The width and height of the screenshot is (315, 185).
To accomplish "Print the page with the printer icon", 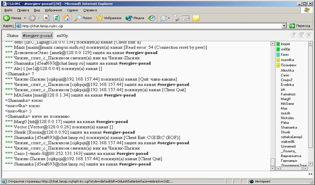I will point(176,18).
